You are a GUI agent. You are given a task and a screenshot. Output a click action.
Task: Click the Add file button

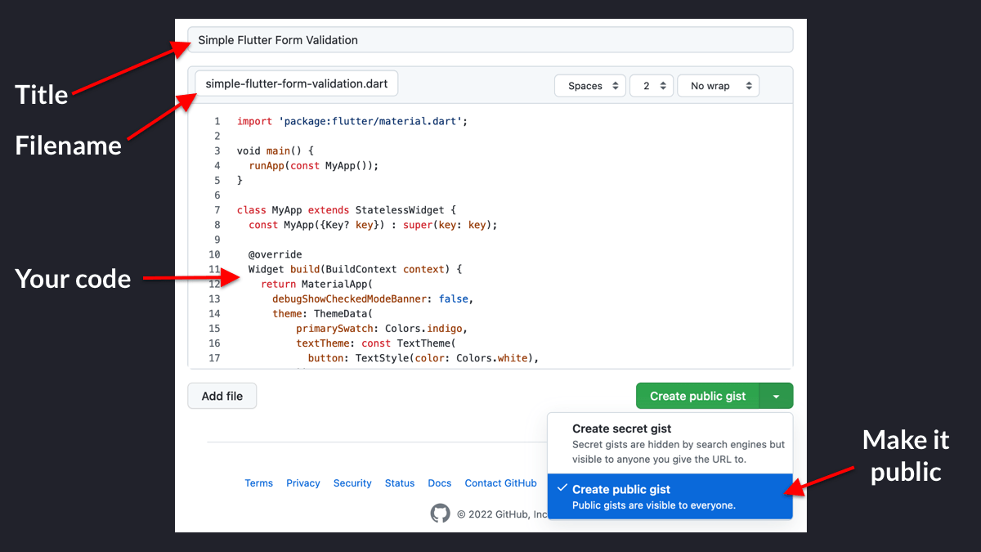[222, 396]
